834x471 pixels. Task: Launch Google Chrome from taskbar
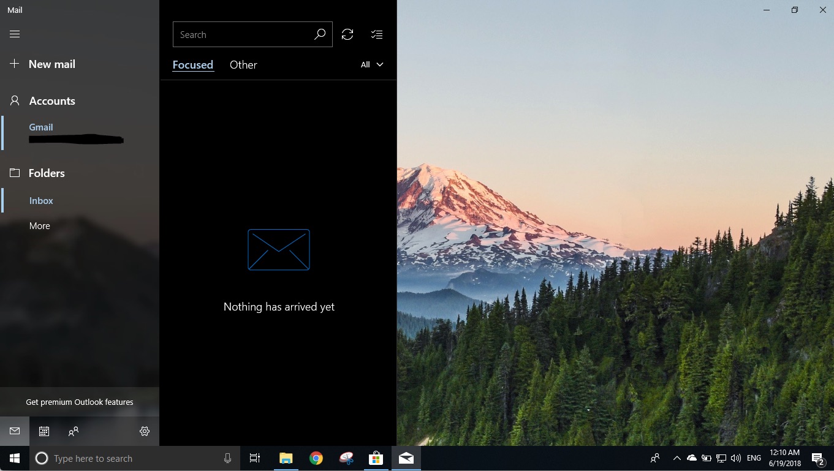click(316, 459)
